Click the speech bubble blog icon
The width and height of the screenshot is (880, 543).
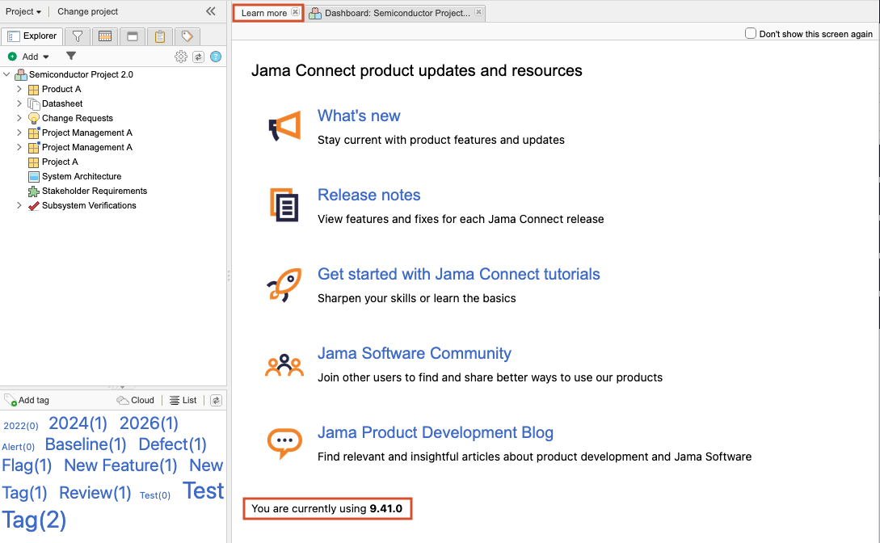(x=284, y=444)
